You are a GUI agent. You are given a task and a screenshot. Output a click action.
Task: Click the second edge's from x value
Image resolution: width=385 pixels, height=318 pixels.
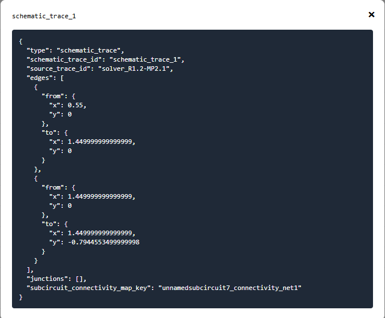point(100,196)
